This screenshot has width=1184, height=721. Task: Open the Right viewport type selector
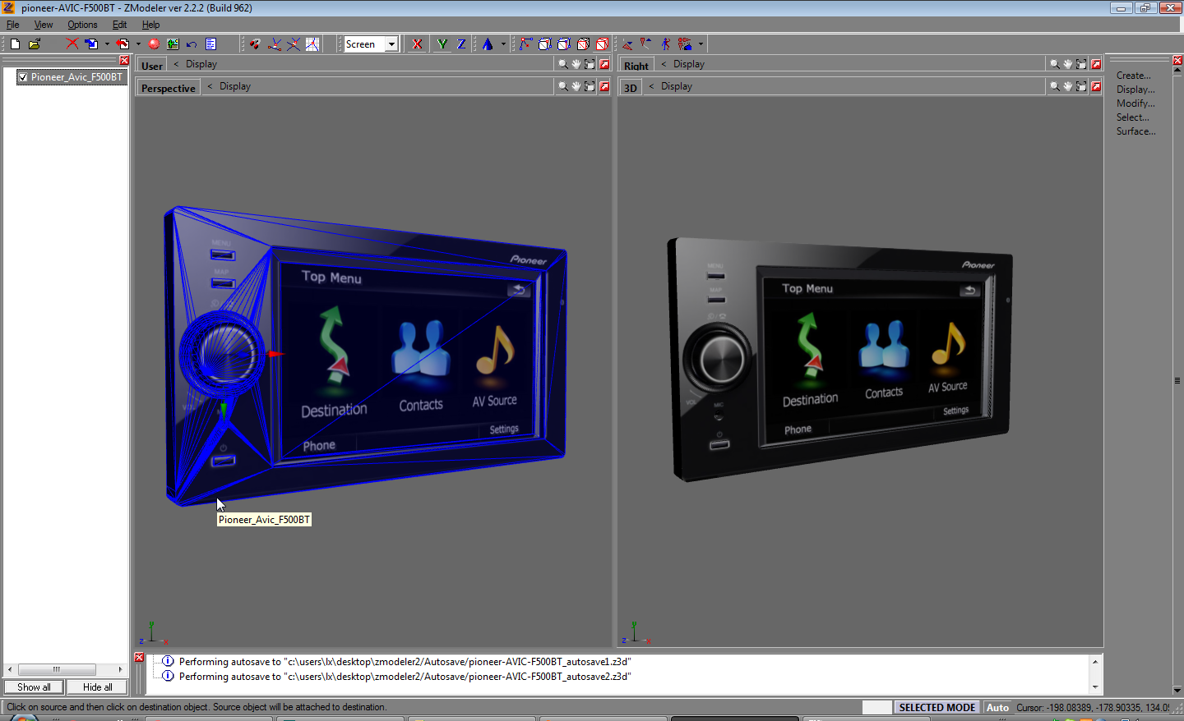click(636, 66)
